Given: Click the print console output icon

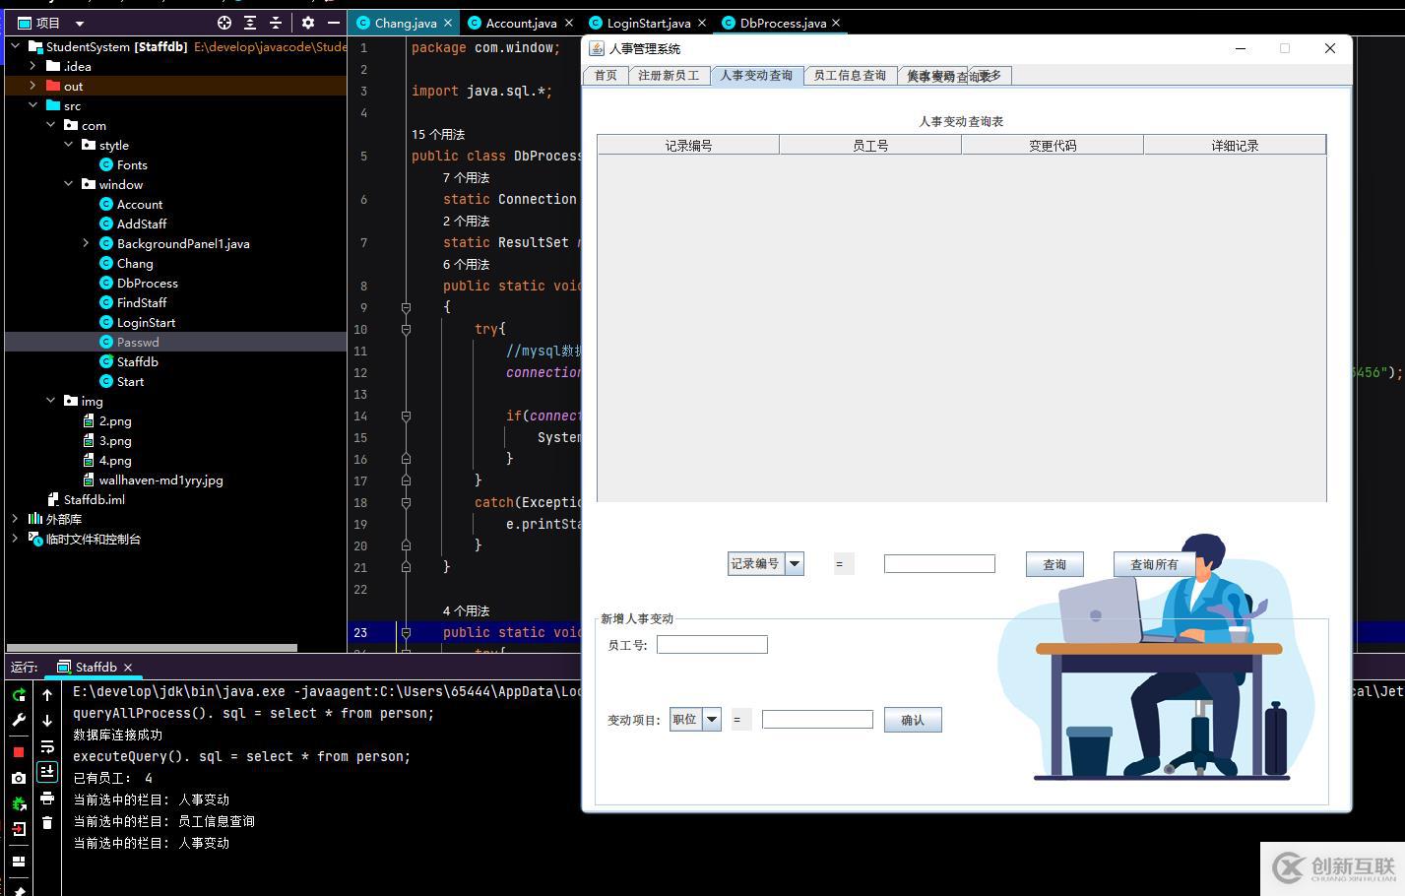Looking at the screenshot, I should 47,798.
